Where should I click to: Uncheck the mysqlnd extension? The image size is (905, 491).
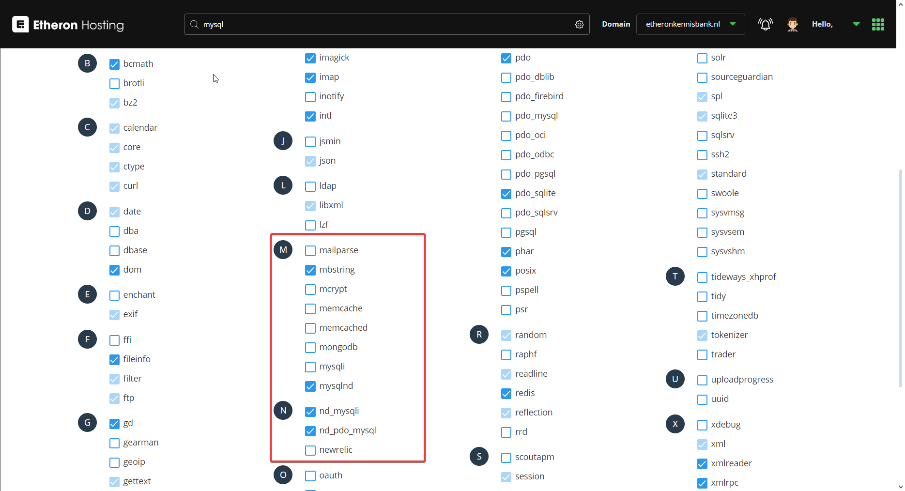pos(310,386)
